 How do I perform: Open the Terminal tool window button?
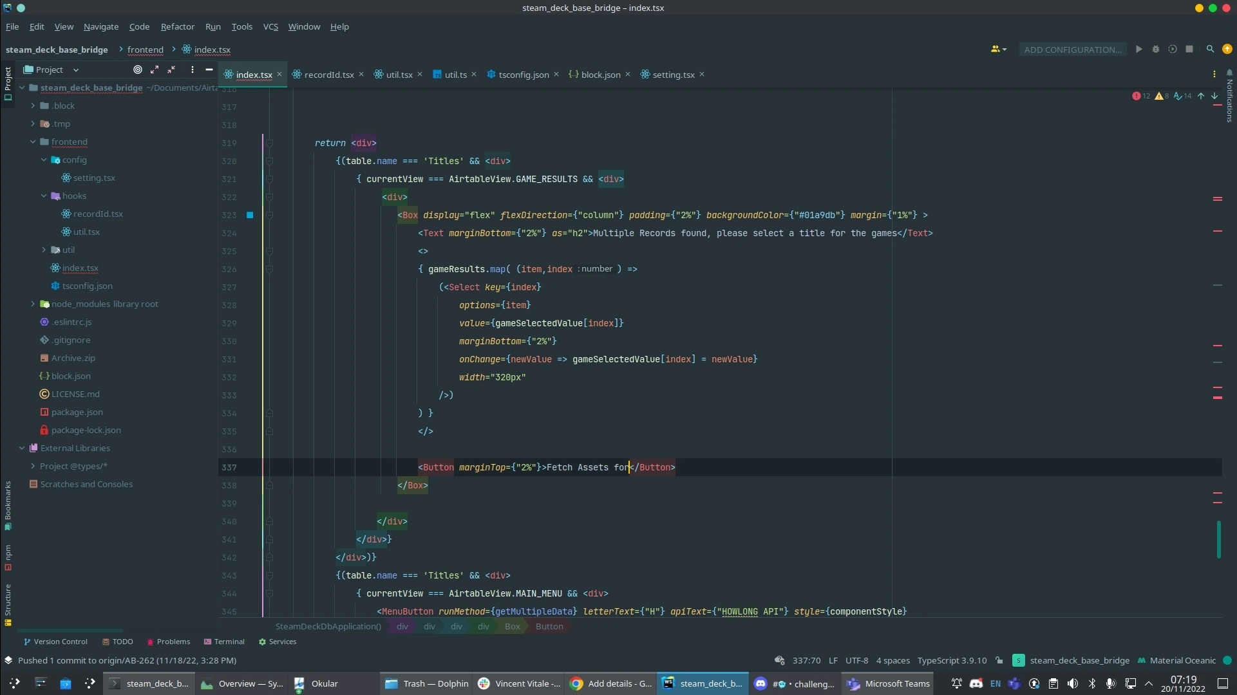tap(224, 642)
